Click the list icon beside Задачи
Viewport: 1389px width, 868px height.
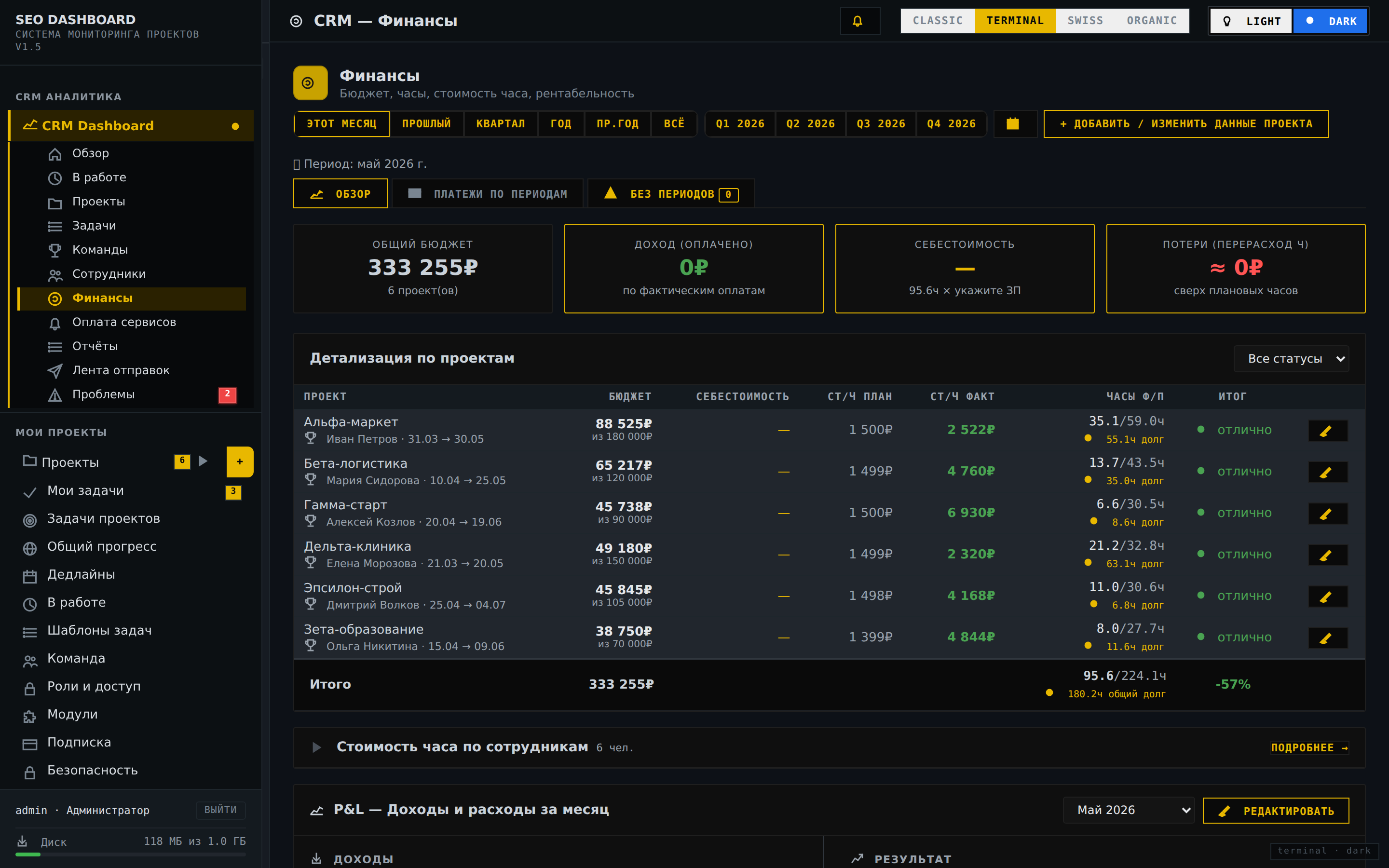(54, 226)
